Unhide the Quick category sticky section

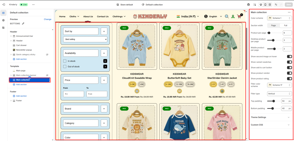tap(47, 55)
